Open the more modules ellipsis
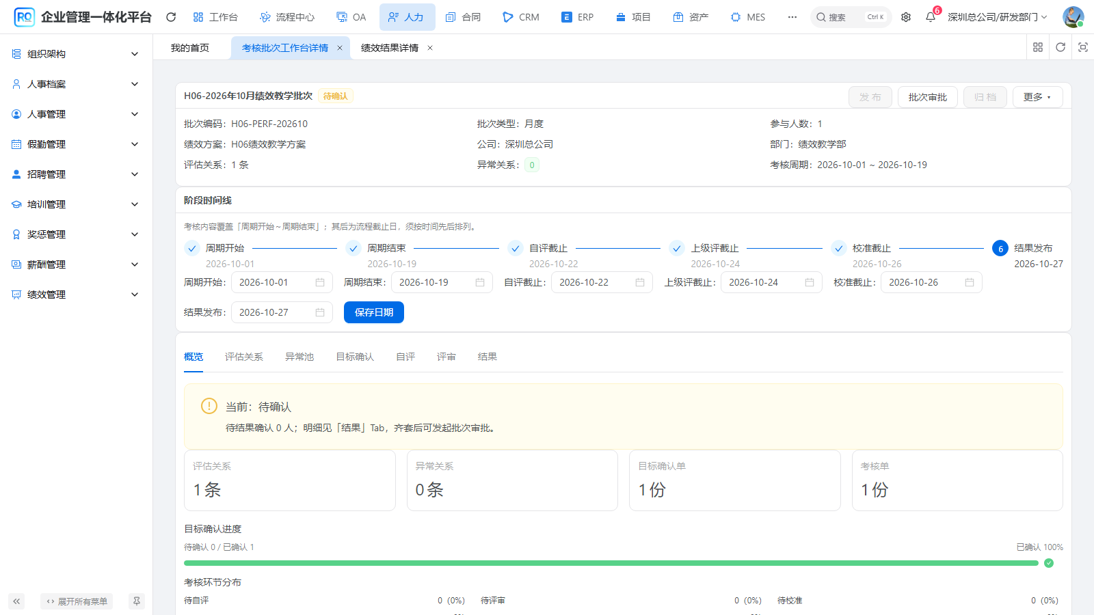The height and width of the screenshot is (615, 1094). tap(792, 17)
